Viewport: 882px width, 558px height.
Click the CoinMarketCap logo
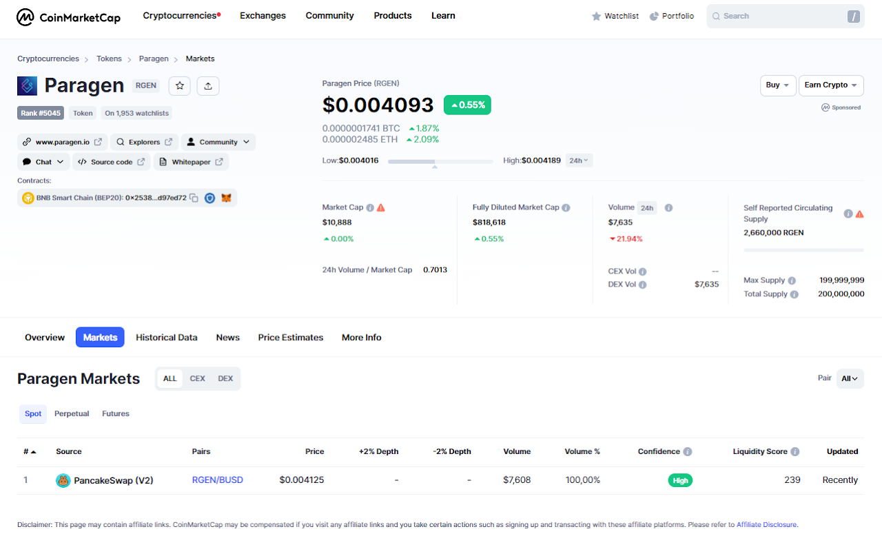pyautogui.click(x=68, y=17)
